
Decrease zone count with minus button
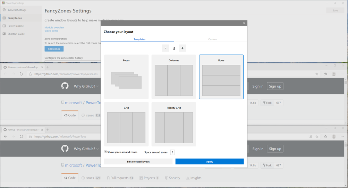[x=165, y=48]
